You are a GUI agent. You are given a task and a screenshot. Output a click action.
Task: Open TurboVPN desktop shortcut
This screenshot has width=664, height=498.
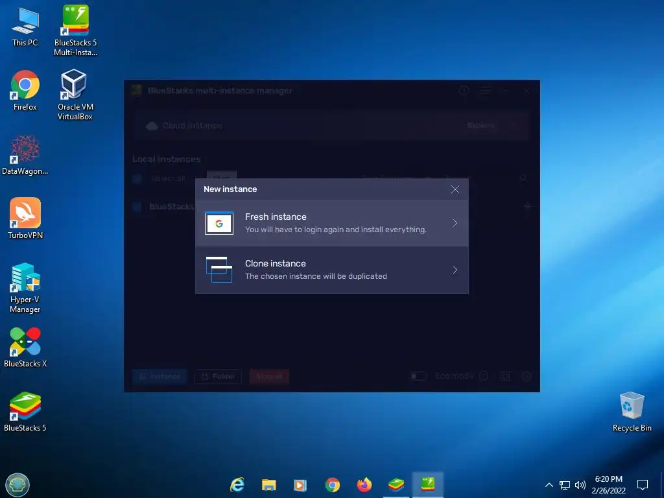pyautogui.click(x=25, y=219)
